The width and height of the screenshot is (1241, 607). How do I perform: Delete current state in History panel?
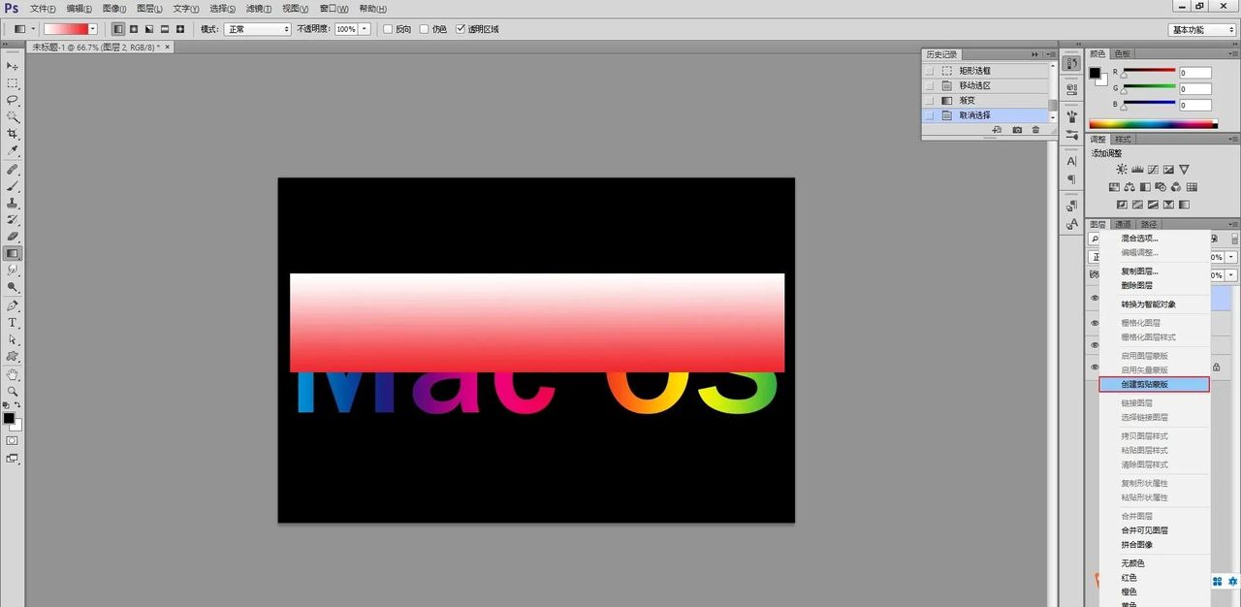(x=1035, y=129)
